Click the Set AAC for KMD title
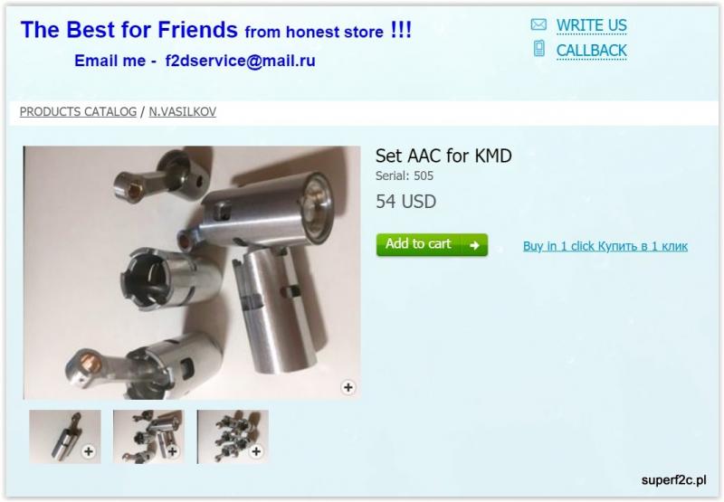 [443, 156]
